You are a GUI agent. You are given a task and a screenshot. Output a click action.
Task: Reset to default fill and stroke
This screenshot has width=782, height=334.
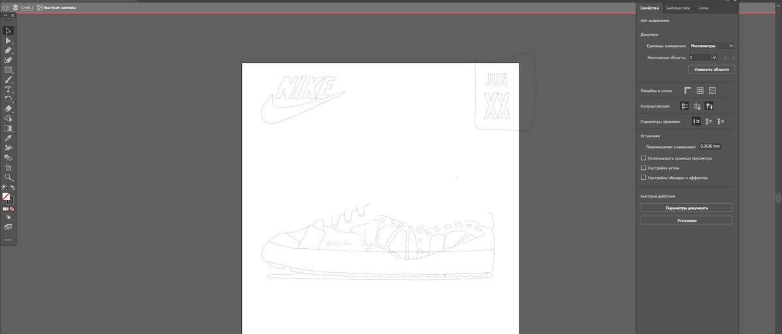(5, 188)
